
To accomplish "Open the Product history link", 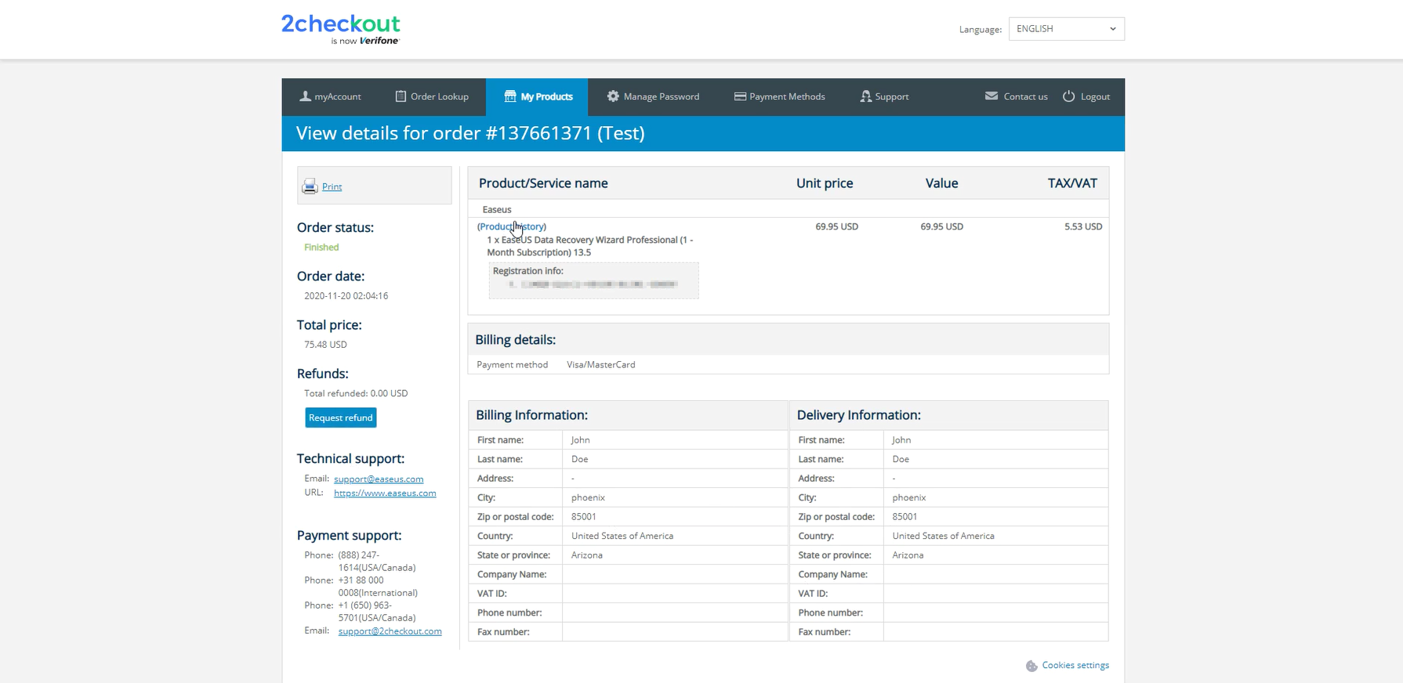I will click(x=512, y=226).
